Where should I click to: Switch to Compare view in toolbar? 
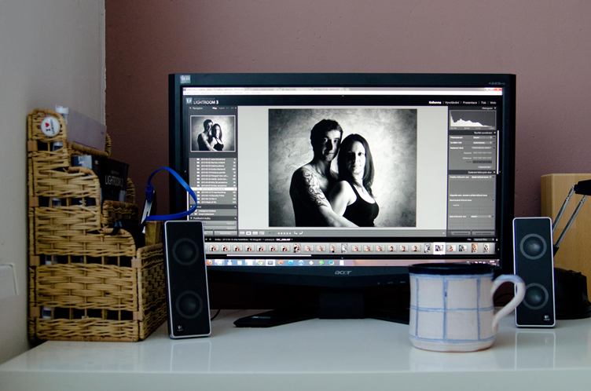[x=255, y=233]
